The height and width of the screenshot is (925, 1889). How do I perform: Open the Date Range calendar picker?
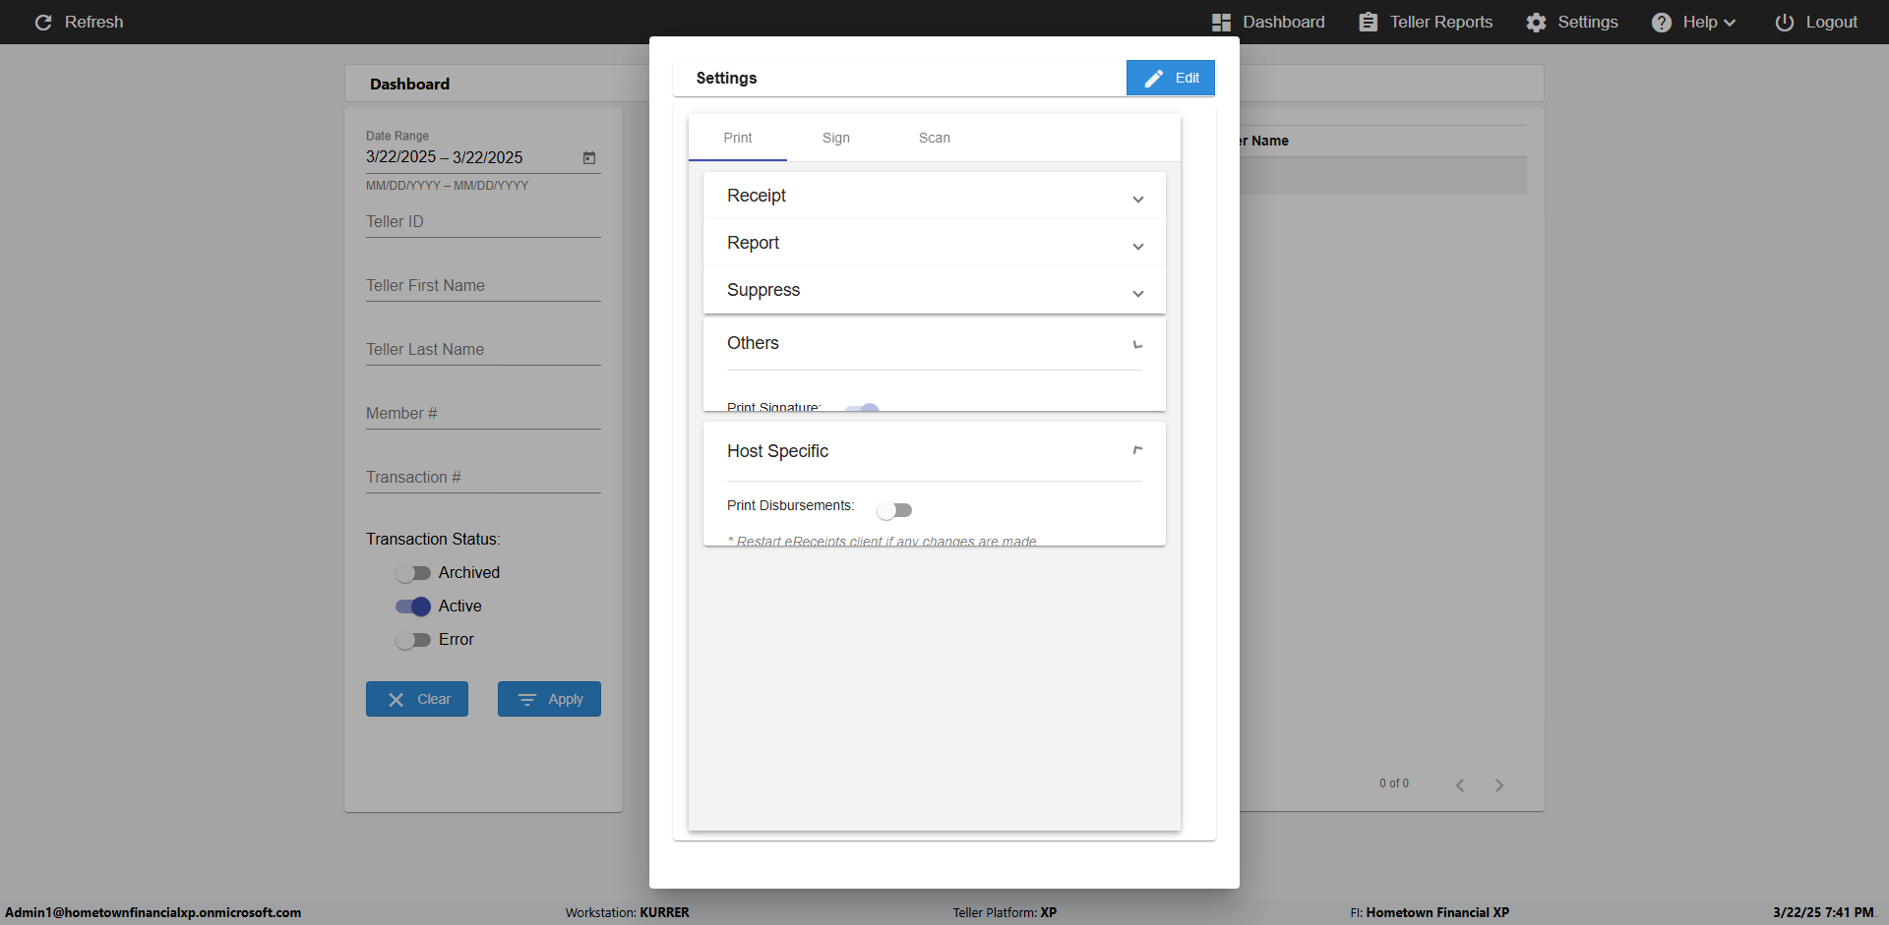tap(588, 157)
